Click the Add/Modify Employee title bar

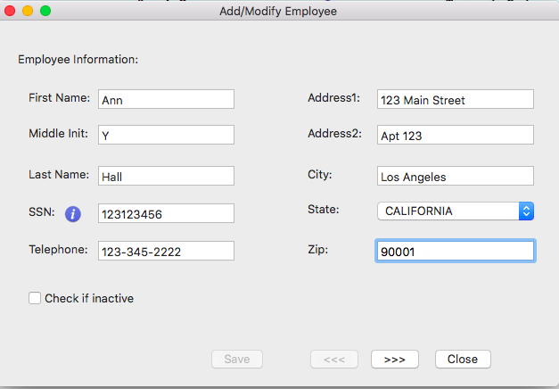pyautogui.click(x=278, y=11)
